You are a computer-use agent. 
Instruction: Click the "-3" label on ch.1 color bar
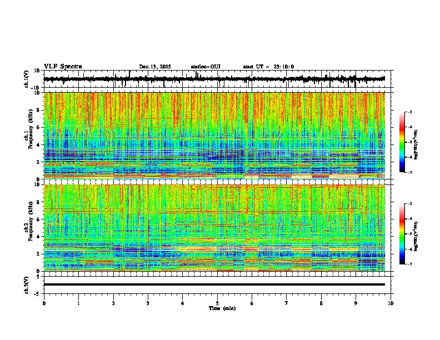tap(410, 112)
